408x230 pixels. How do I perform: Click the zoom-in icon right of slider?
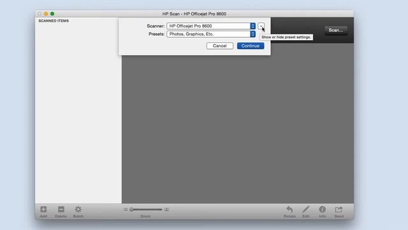(x=166, y=210)
